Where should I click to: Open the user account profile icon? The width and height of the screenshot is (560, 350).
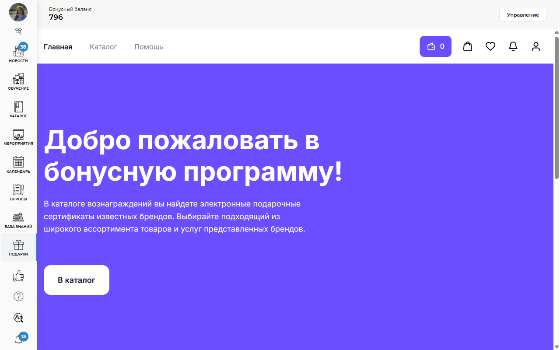tap(536, 46)
